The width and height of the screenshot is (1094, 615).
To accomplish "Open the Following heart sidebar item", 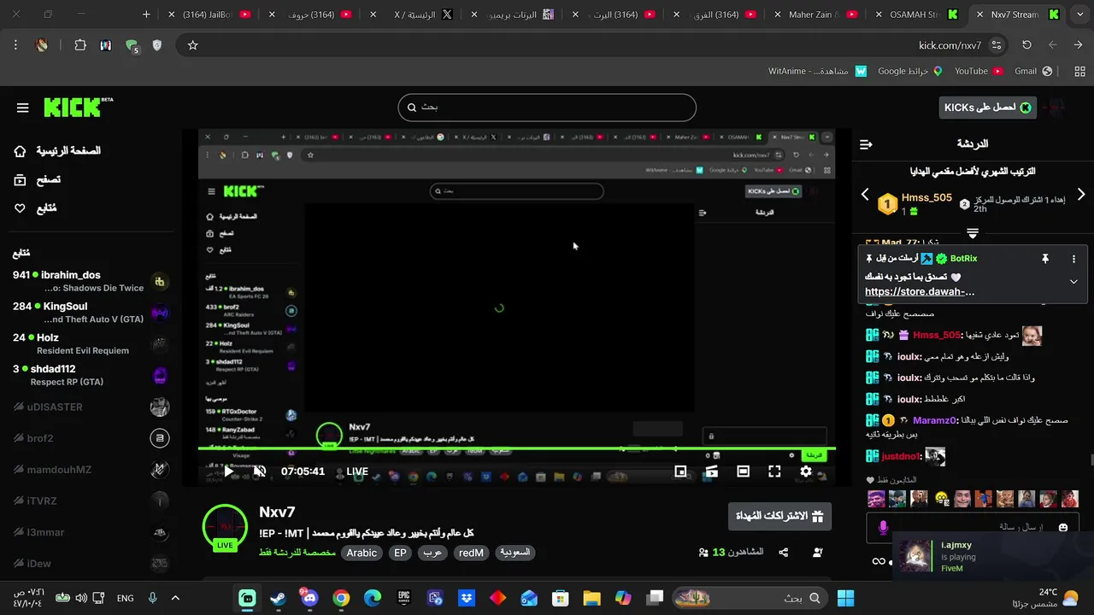I will pyautogui.click(x=36, y=208).
